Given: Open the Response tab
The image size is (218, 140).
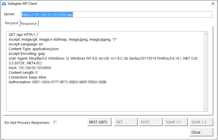Looking at the screenshot, I should (x=29, y=24).
